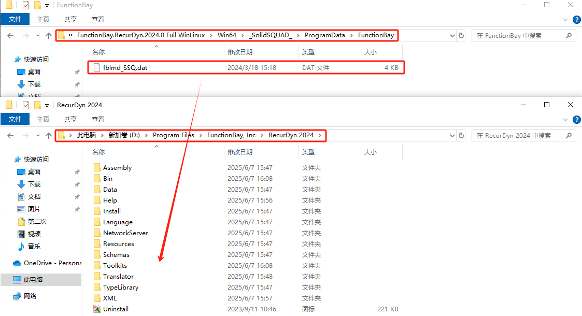582x316 pixels.
Task: Go back in FunctionBay window
Action: click(x=10, y=36)
